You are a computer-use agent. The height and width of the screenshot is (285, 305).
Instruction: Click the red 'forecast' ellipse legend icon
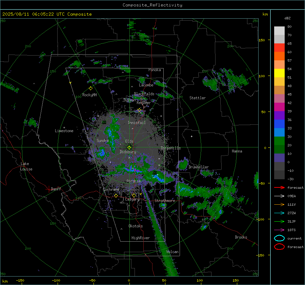(x=279, y=247)
